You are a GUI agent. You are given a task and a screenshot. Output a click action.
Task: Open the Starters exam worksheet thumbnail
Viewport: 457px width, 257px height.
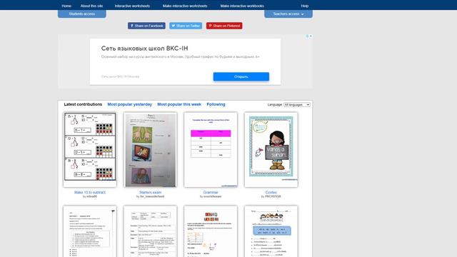(150, 150)
